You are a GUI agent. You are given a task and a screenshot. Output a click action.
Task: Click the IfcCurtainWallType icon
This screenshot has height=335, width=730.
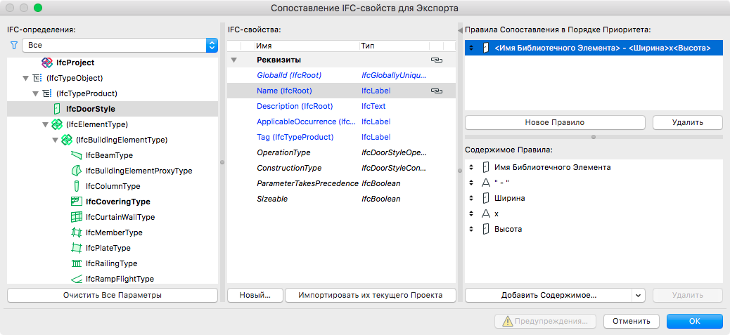pos(77,217)
